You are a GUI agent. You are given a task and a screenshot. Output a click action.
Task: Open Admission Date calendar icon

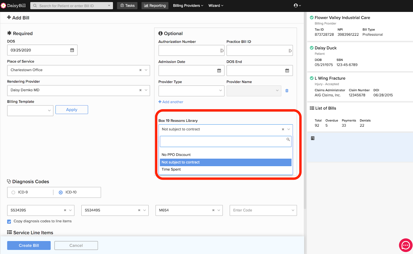click(x=219, y=71)
